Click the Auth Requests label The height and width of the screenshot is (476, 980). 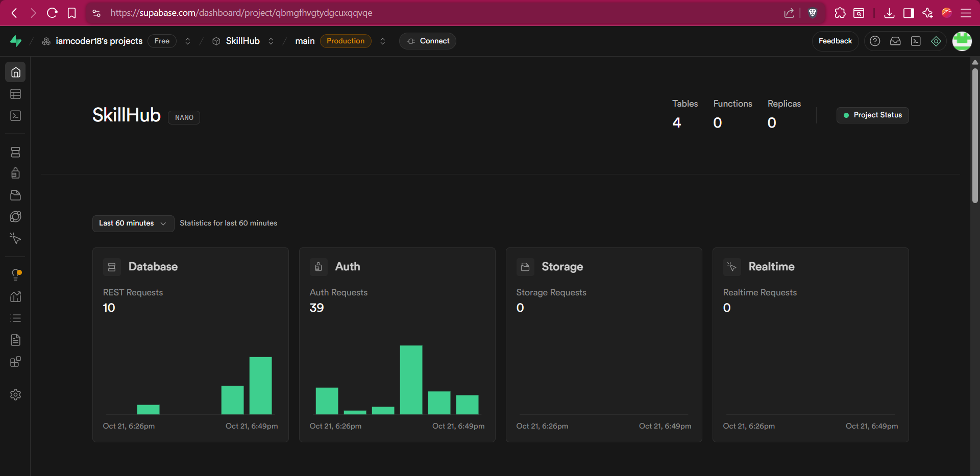tap(338, 292)
